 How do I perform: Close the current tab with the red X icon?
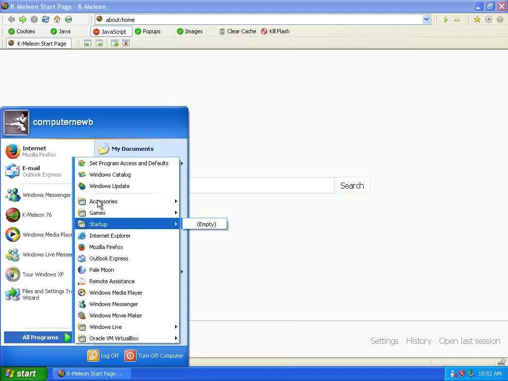pyautogui.click(x=126, y=43)
